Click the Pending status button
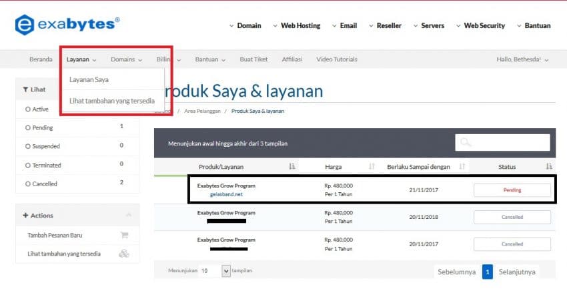 coord(512,190)
